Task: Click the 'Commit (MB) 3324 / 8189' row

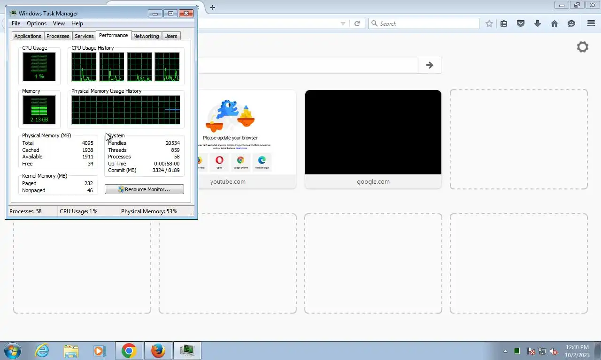Action: coord(144,170)
